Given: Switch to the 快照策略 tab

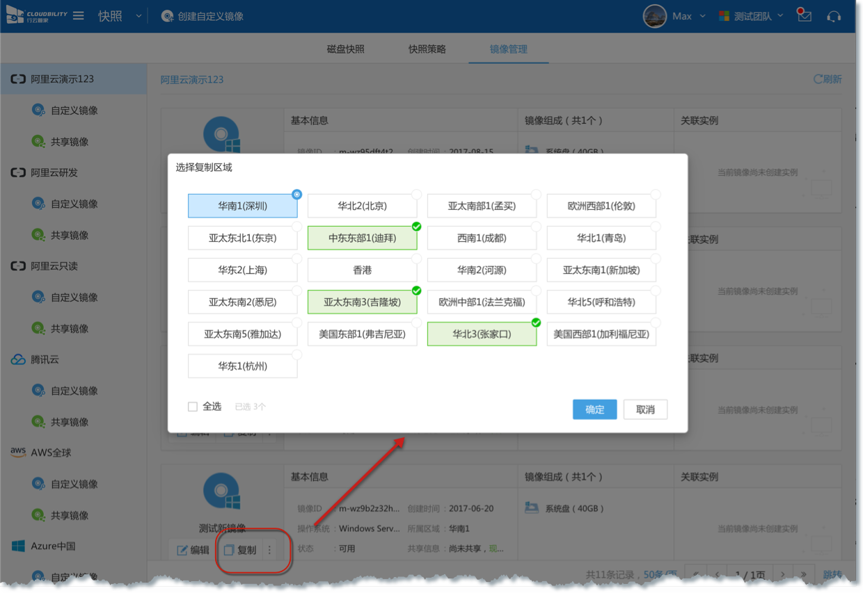Looking at the screenshot, I should (x=427, y=49).
